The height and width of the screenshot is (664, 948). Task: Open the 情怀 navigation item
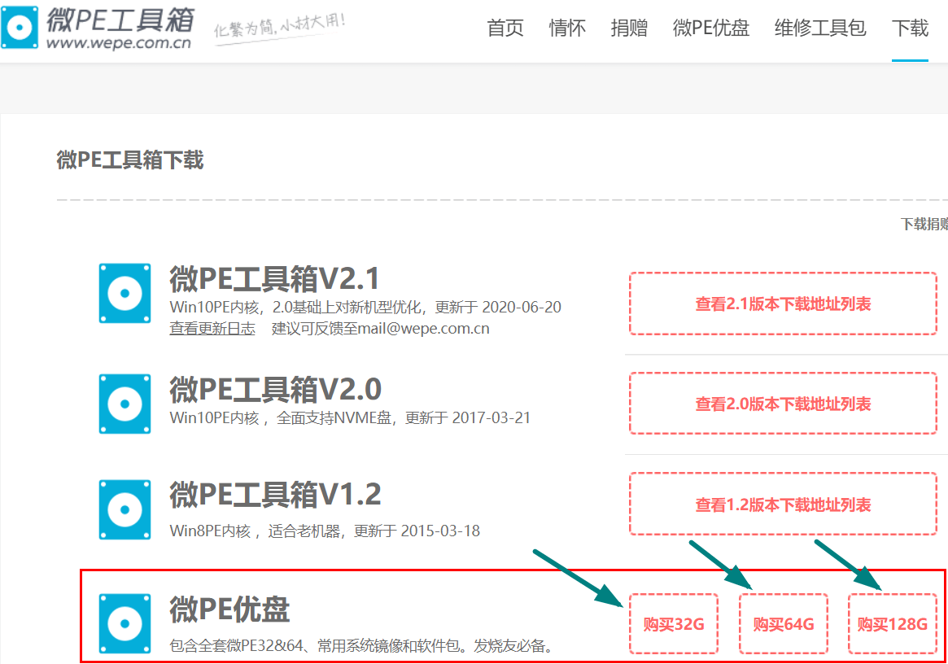[x=567, y=28]
